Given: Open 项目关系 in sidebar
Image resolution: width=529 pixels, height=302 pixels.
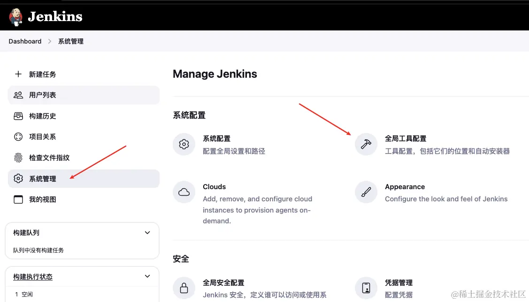Looking at the screenshot, I should pyautogui.click(x=43, y=137).
